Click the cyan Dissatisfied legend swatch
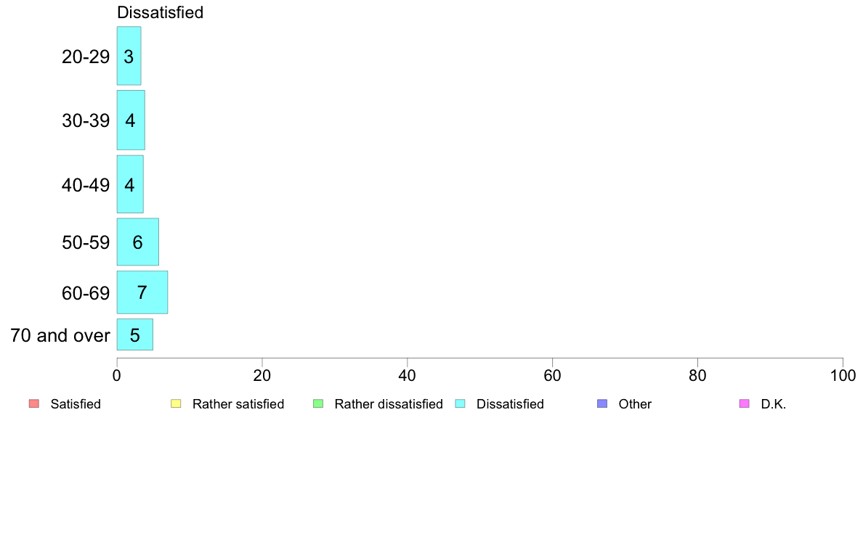863x534 pixels. click(460, 403)
